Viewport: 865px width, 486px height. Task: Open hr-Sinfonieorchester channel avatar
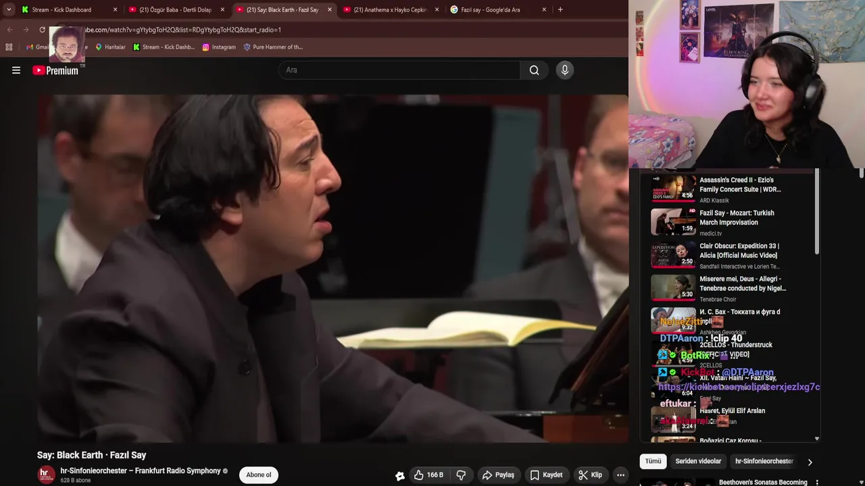pos(46,475)
